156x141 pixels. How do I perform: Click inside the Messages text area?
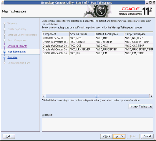(x=97, y=125)
